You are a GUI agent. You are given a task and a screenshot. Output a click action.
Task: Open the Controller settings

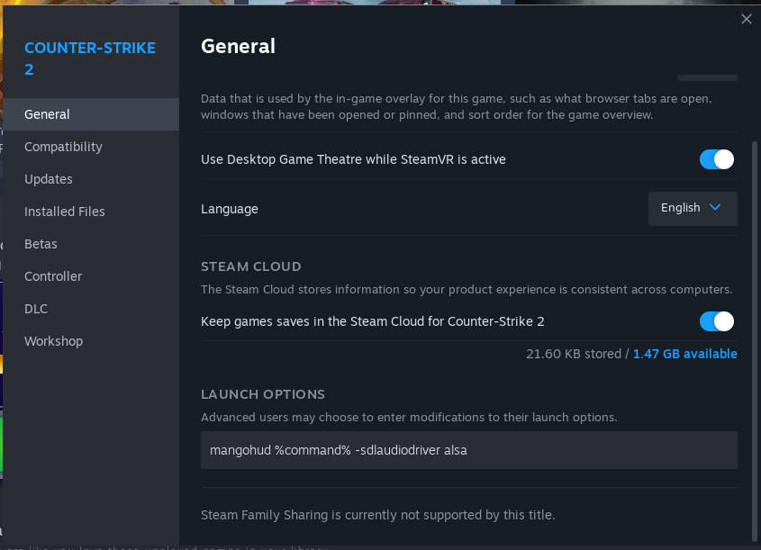pyautogui.click(x=91, y=276)
